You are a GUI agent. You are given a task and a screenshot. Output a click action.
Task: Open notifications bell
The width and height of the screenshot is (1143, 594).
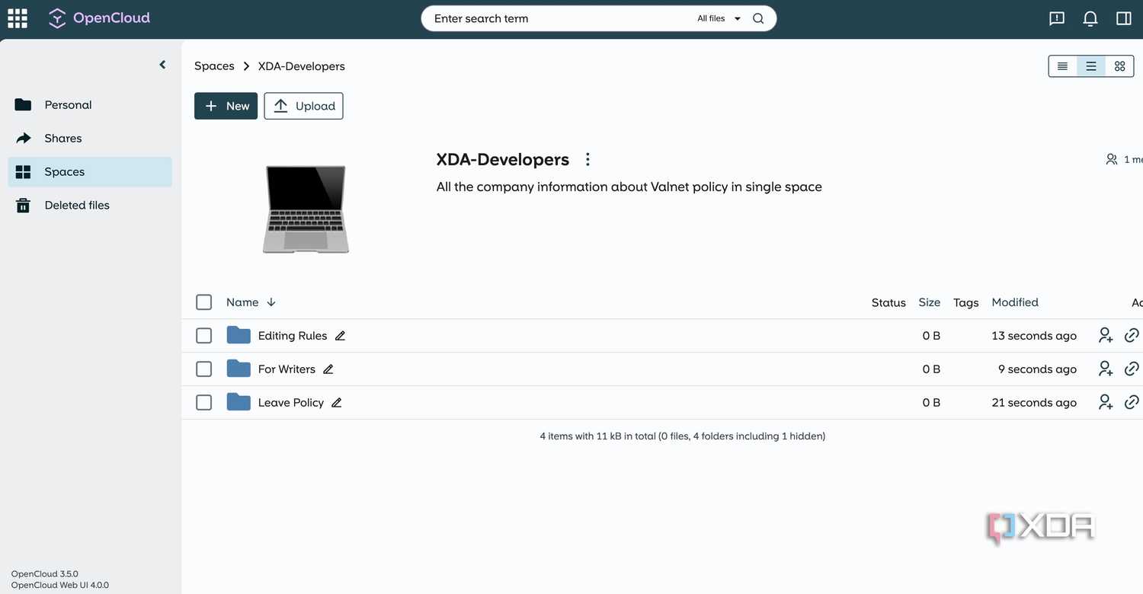click(1090, 18)
